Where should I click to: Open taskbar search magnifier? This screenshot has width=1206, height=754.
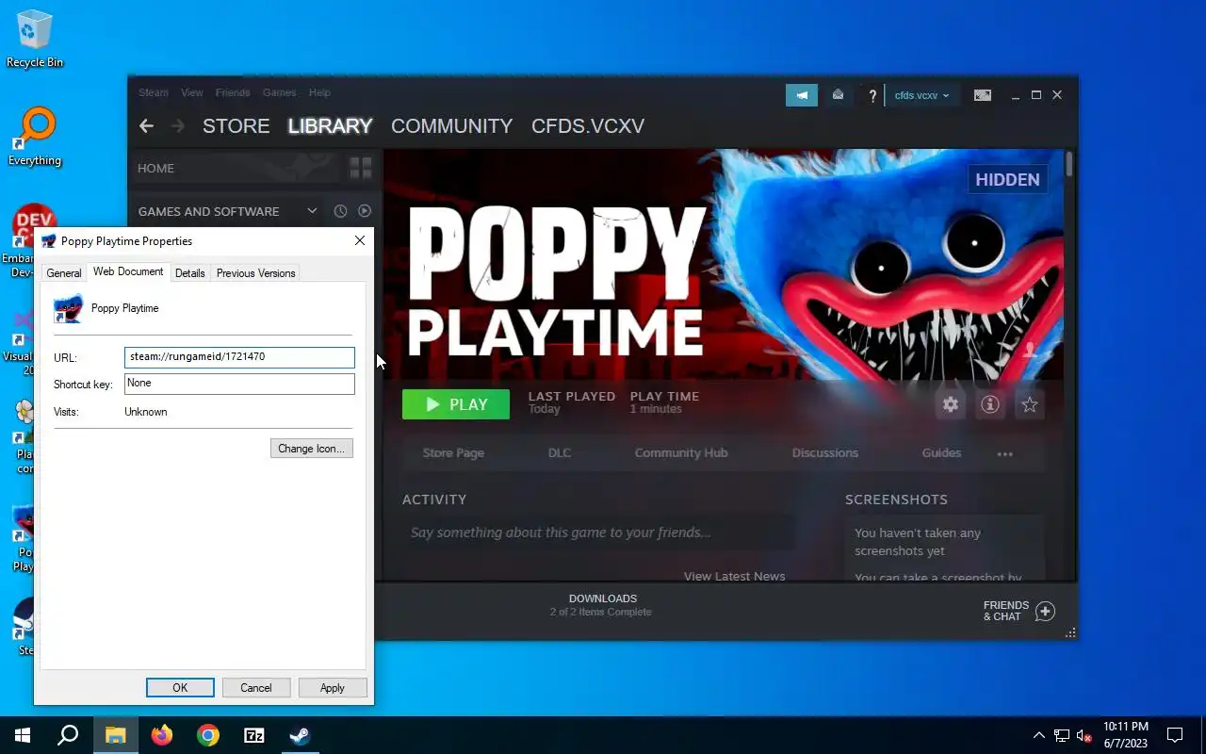pos(68,735)
